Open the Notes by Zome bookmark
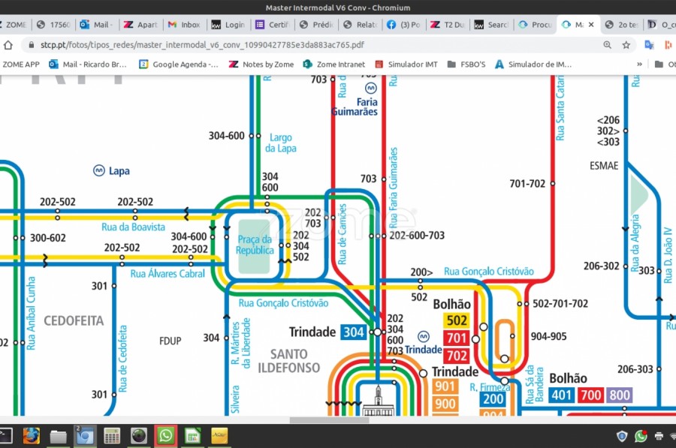 click(261, 65)
